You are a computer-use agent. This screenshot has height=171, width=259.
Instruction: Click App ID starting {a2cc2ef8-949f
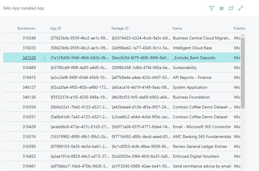pyautogui.click(x=79, y=77)
